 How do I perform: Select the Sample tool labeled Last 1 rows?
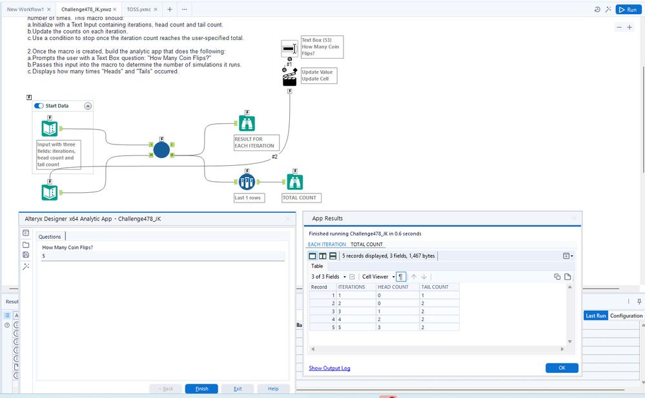247,182
